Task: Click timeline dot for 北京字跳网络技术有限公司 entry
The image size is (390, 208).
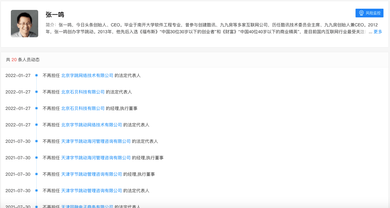Action: click(x=36, y=75)
